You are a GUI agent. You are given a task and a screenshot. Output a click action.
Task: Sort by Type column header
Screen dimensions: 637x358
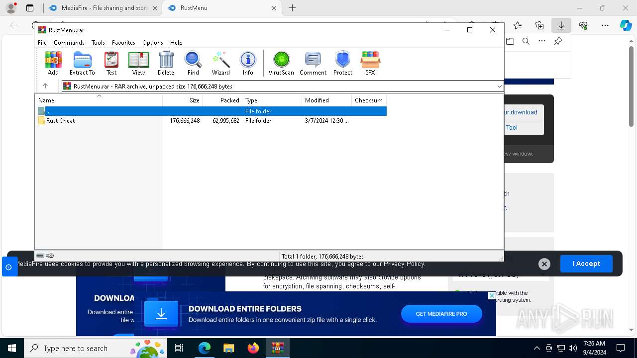coord(272,100)
